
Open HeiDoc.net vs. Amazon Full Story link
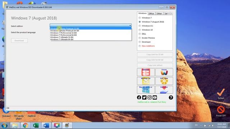tap(152, 102)
